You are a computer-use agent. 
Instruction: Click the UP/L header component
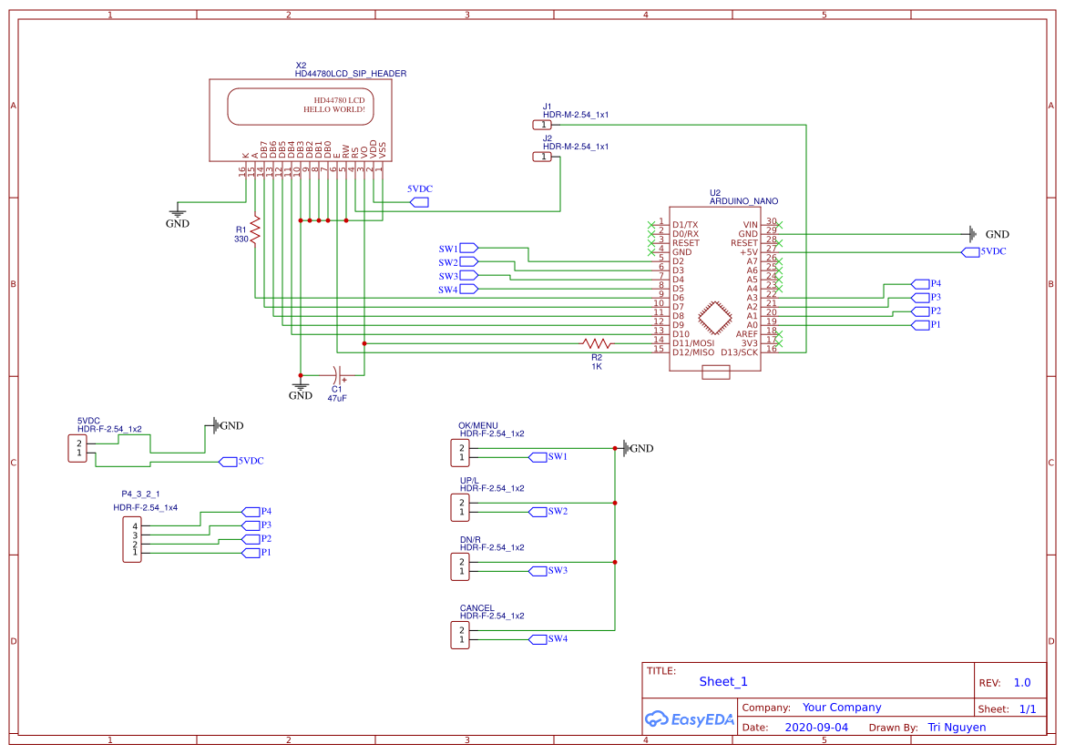(460, 509)
